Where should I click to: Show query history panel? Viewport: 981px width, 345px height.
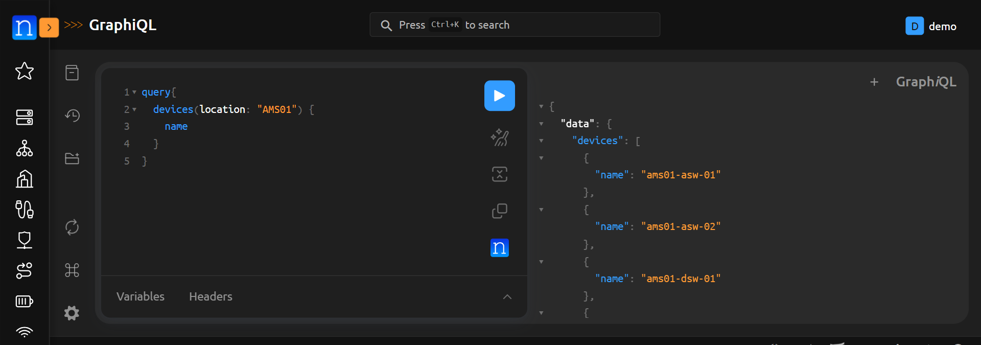click(72, 116)
